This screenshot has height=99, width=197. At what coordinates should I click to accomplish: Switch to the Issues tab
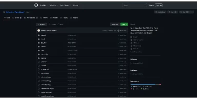pyautogui.click(x=17, y=18)
